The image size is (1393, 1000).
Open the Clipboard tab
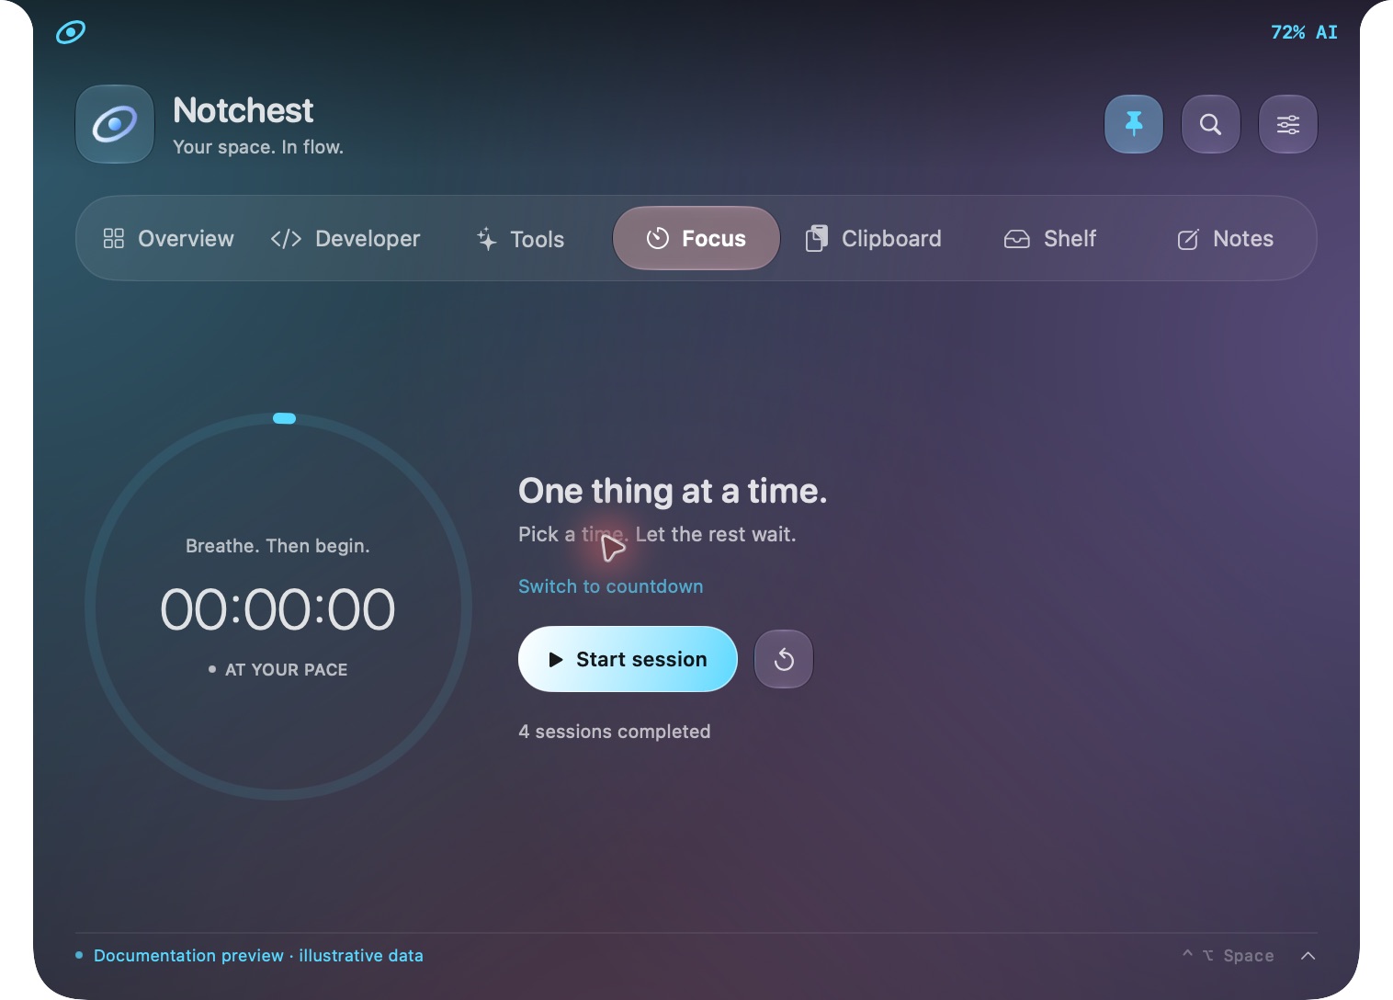tap(873, 239)
